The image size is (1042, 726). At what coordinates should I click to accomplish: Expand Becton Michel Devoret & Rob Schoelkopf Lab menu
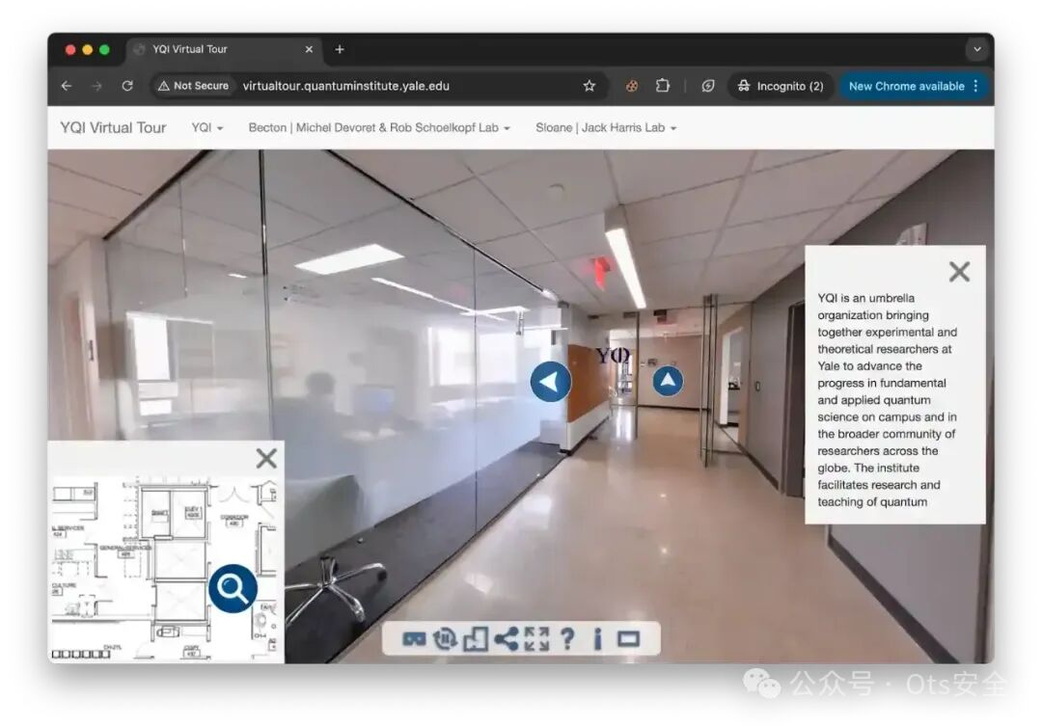tap(379, 127)
